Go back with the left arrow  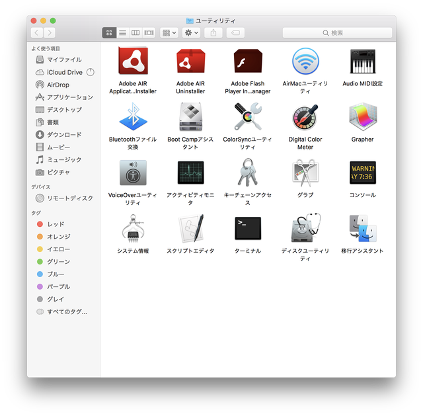[x=37, y=32]
